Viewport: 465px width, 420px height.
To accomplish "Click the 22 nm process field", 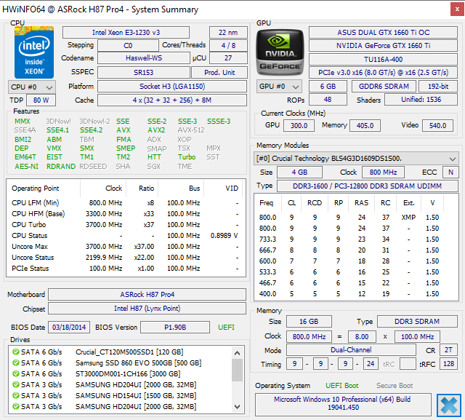I will pos(228,32).
